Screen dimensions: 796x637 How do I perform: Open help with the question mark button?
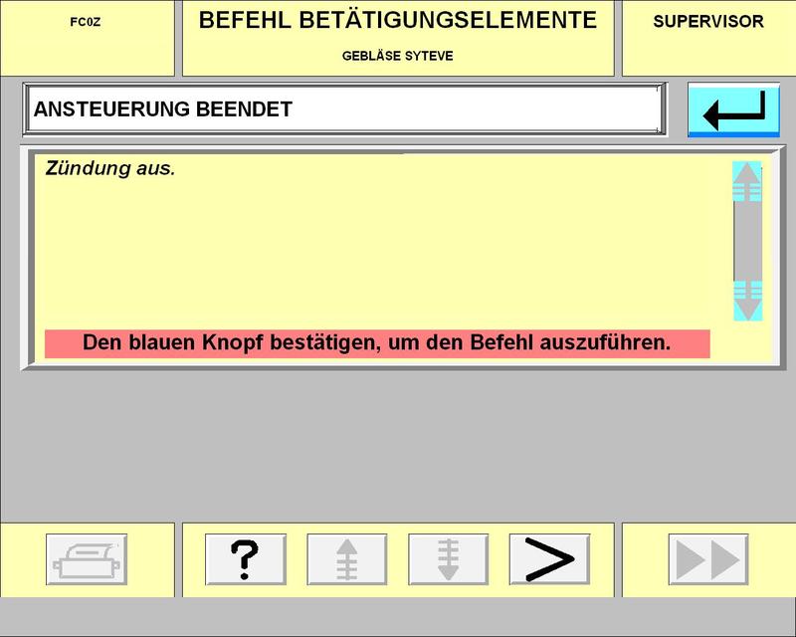(x=245, y=559)
